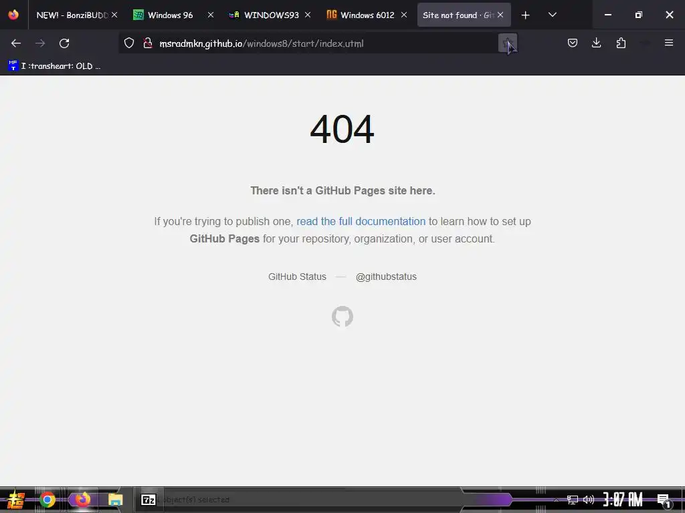Close the Windows 96 tab
Screen dimensions: 685x513
point(211,15)
